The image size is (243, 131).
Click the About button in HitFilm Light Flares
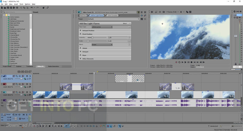[125, 24]
